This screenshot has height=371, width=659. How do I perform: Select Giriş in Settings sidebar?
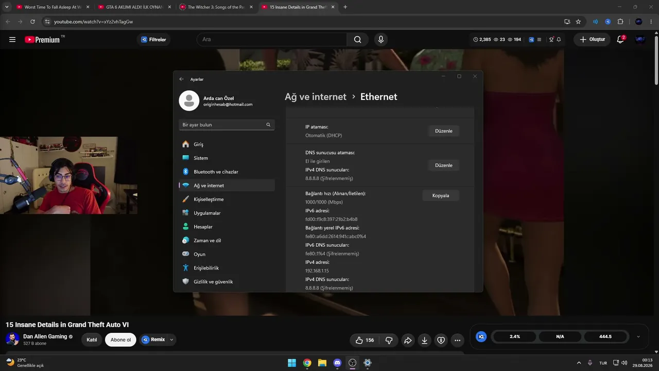[x=227, y=144]
